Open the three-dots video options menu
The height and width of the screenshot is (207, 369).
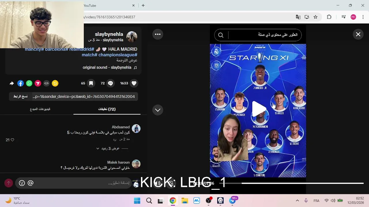(158, 34)
